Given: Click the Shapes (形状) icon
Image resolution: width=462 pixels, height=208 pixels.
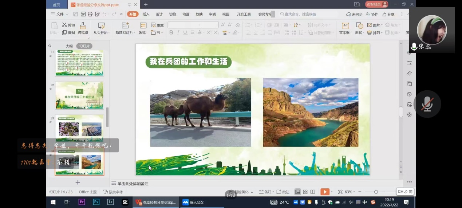Looking at the screenshot, I should coord(359,25).
